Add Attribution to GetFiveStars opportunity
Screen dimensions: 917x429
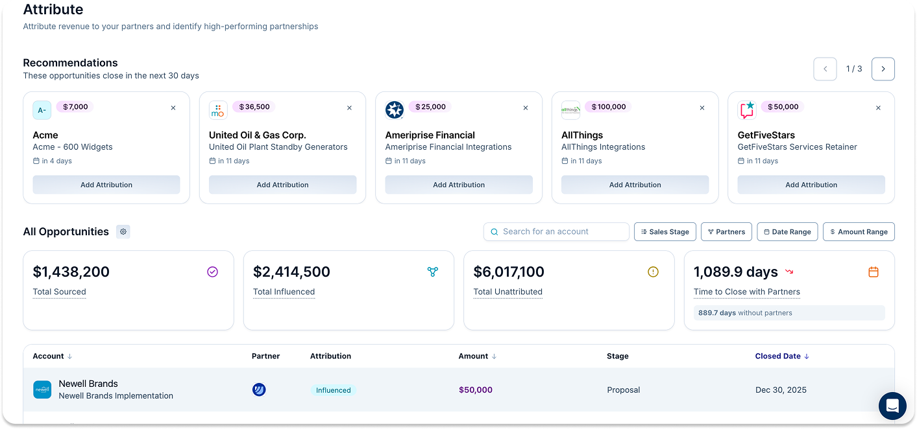(811, 185)
